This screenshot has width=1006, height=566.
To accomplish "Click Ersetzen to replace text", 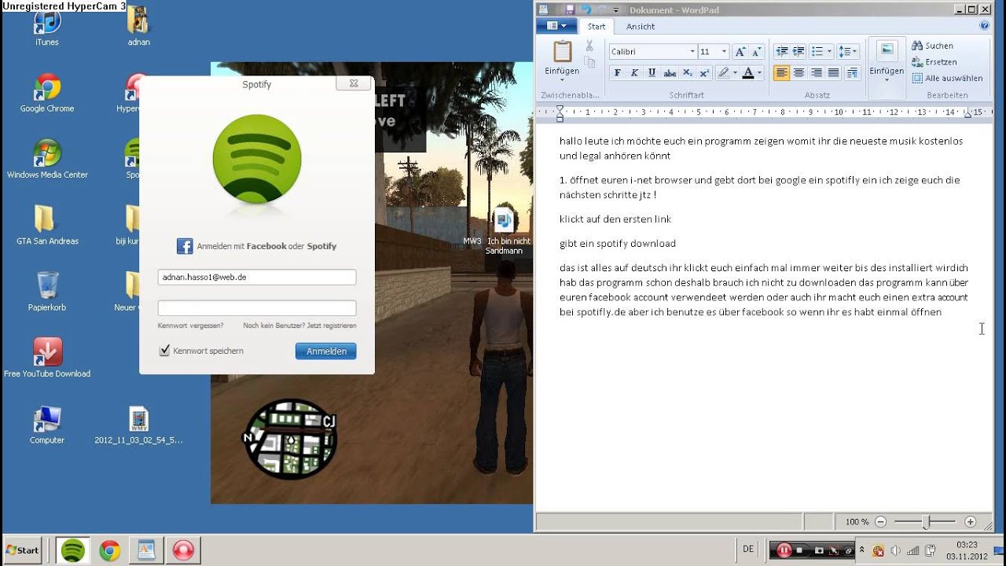I will point(934,62).
